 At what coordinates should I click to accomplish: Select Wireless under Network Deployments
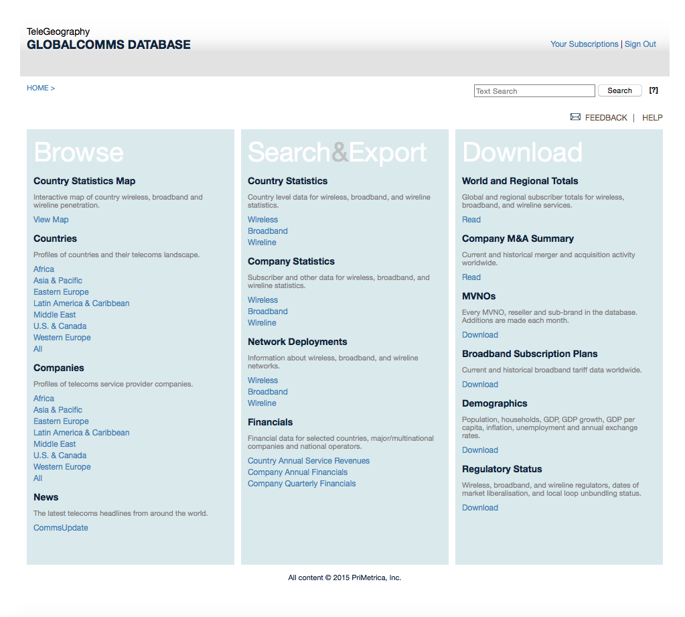[262, 380]
